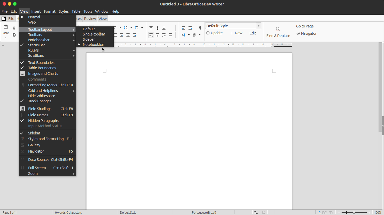Click the Update style button
Image resolution: width=384 pixels, height=215 pixels.
click(214, 33)
